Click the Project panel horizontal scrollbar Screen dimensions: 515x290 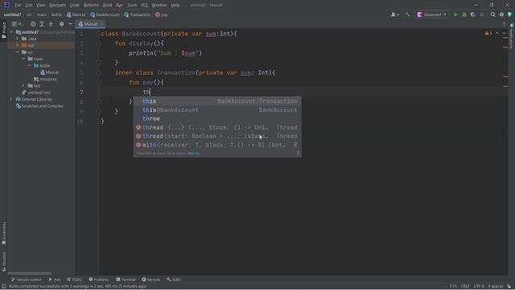point(30,273)
